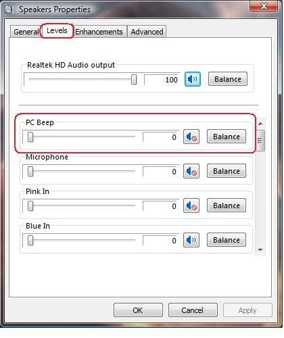This screenshot has width=284, height=338.
Task: Open Balance settings for Pink In
Action: pos(227,206)
